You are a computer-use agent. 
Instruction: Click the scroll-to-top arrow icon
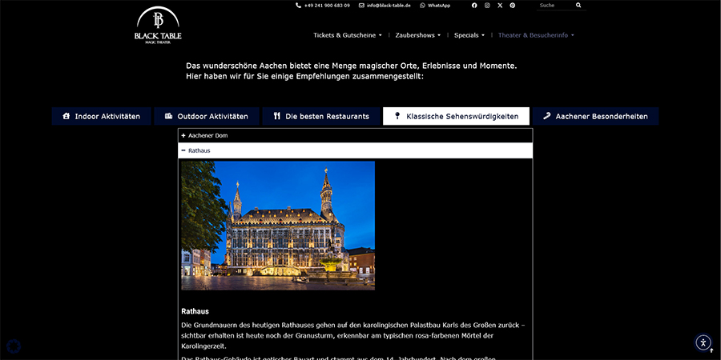pos(711,350)
